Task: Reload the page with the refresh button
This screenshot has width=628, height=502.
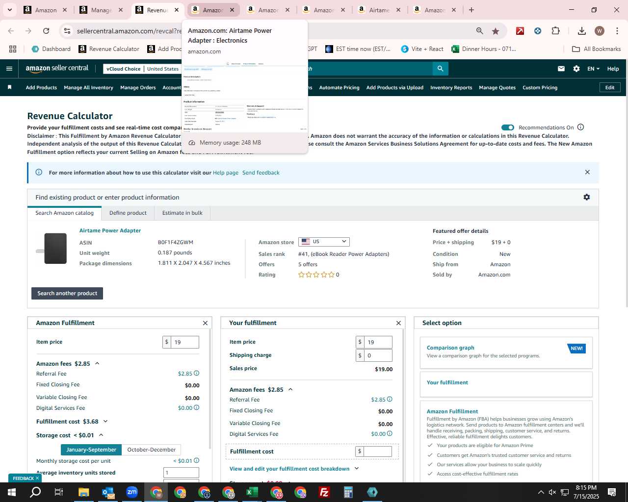Action: coord(46,31)
